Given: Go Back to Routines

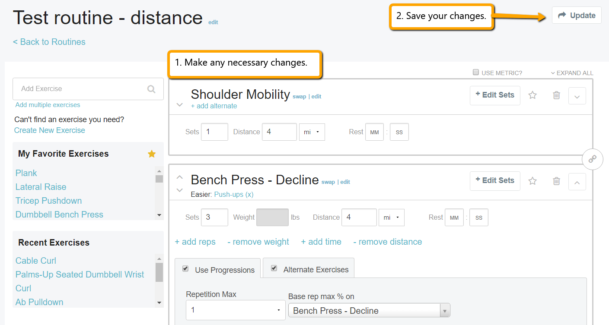Looking at the screenshot, I should tap(49, 41).
